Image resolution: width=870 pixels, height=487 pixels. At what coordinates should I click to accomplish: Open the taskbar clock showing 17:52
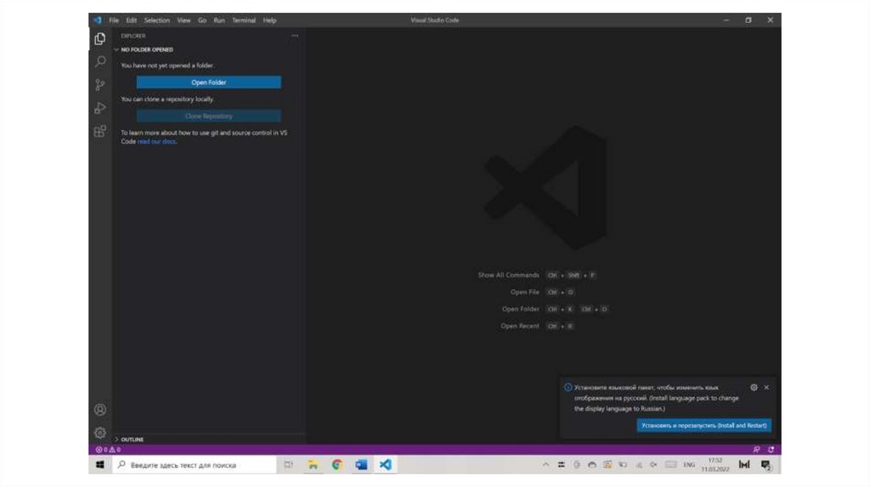point(715,465)
